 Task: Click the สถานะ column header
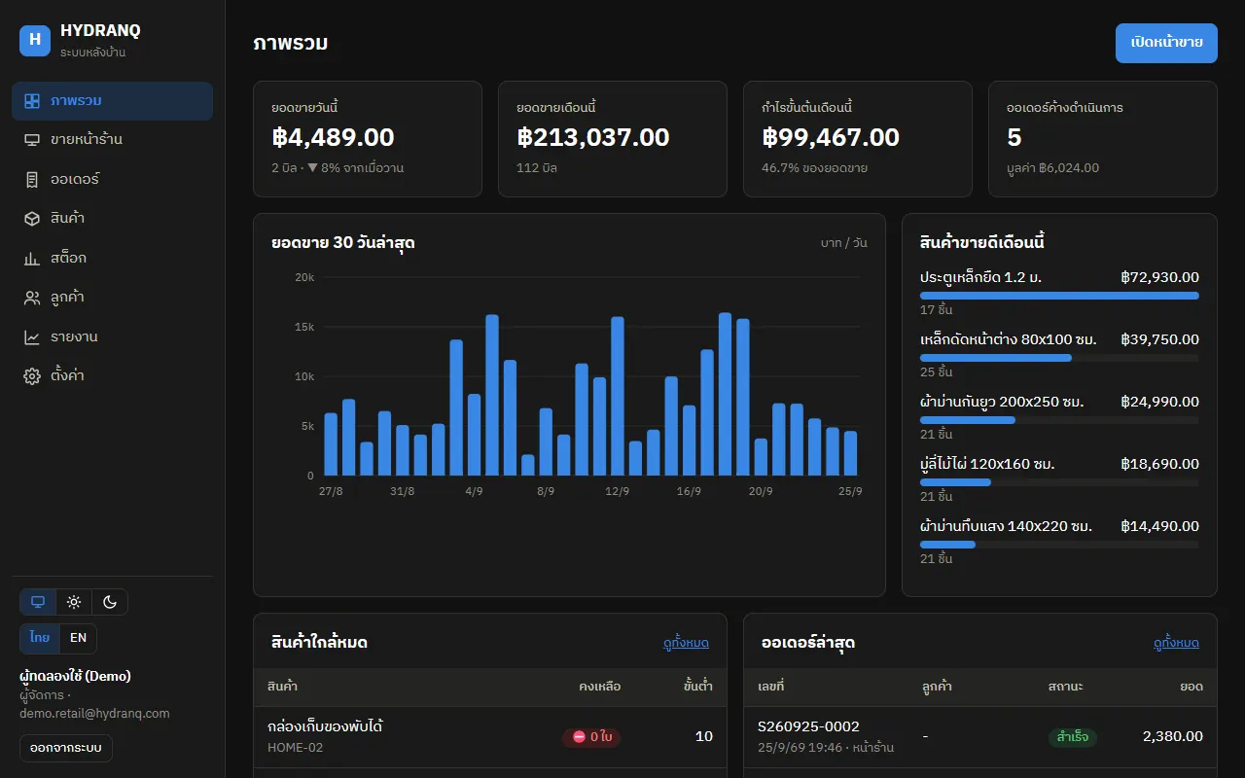coord(1066,687)
